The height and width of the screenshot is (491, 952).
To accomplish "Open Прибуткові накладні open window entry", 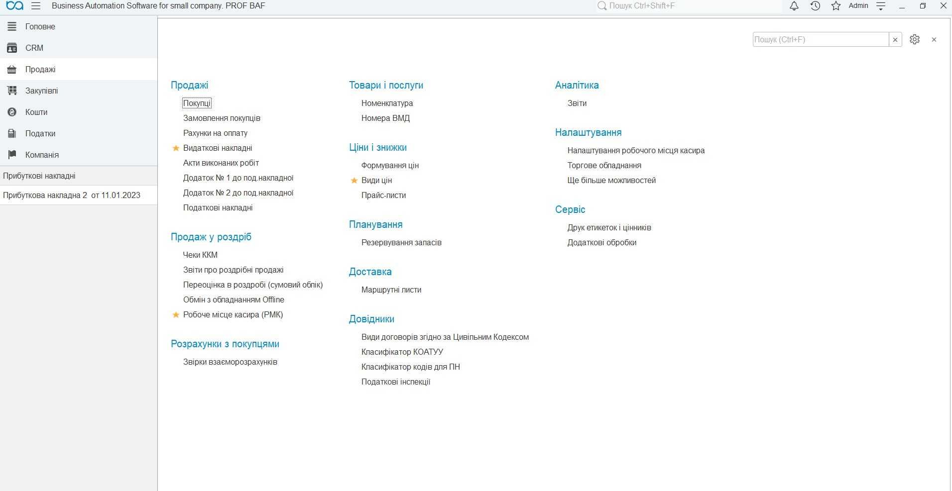I will pos(79,176).
